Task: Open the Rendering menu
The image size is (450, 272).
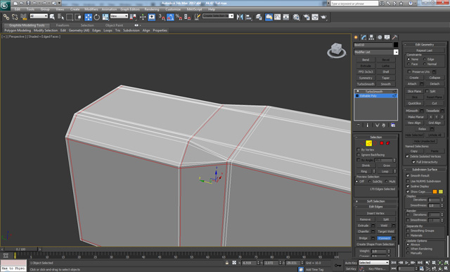Action: (152, 9)
